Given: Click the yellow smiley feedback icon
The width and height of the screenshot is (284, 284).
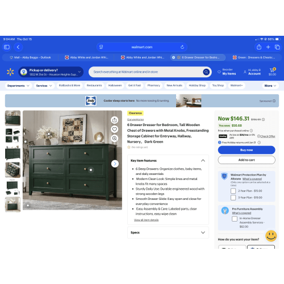Looking at the screenshot, I should click(x=271, y=236).
